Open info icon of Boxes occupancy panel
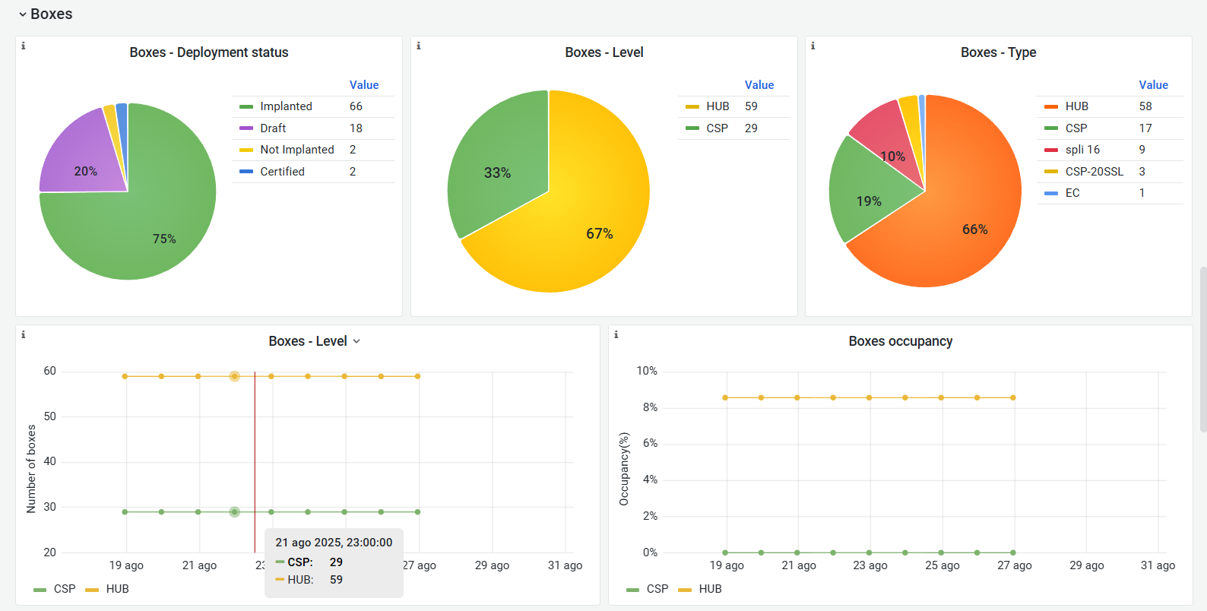Viewport: 1207px width, 611px height. (x=616, y=335)
